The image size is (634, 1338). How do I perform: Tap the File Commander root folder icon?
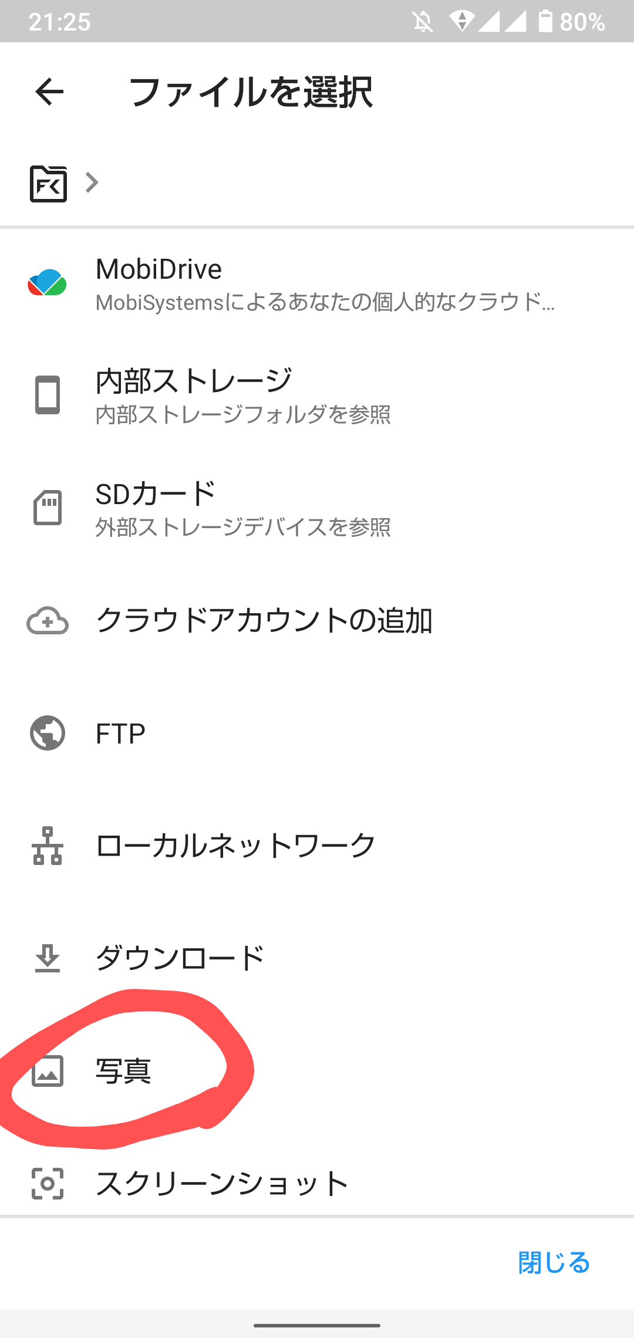click(48, 183)
